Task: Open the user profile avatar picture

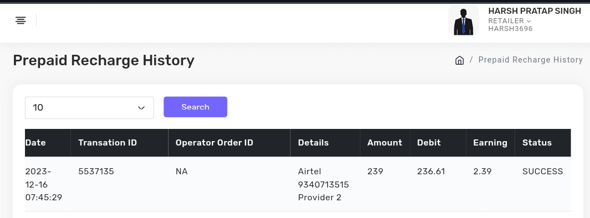Action: tap(464, 20)
